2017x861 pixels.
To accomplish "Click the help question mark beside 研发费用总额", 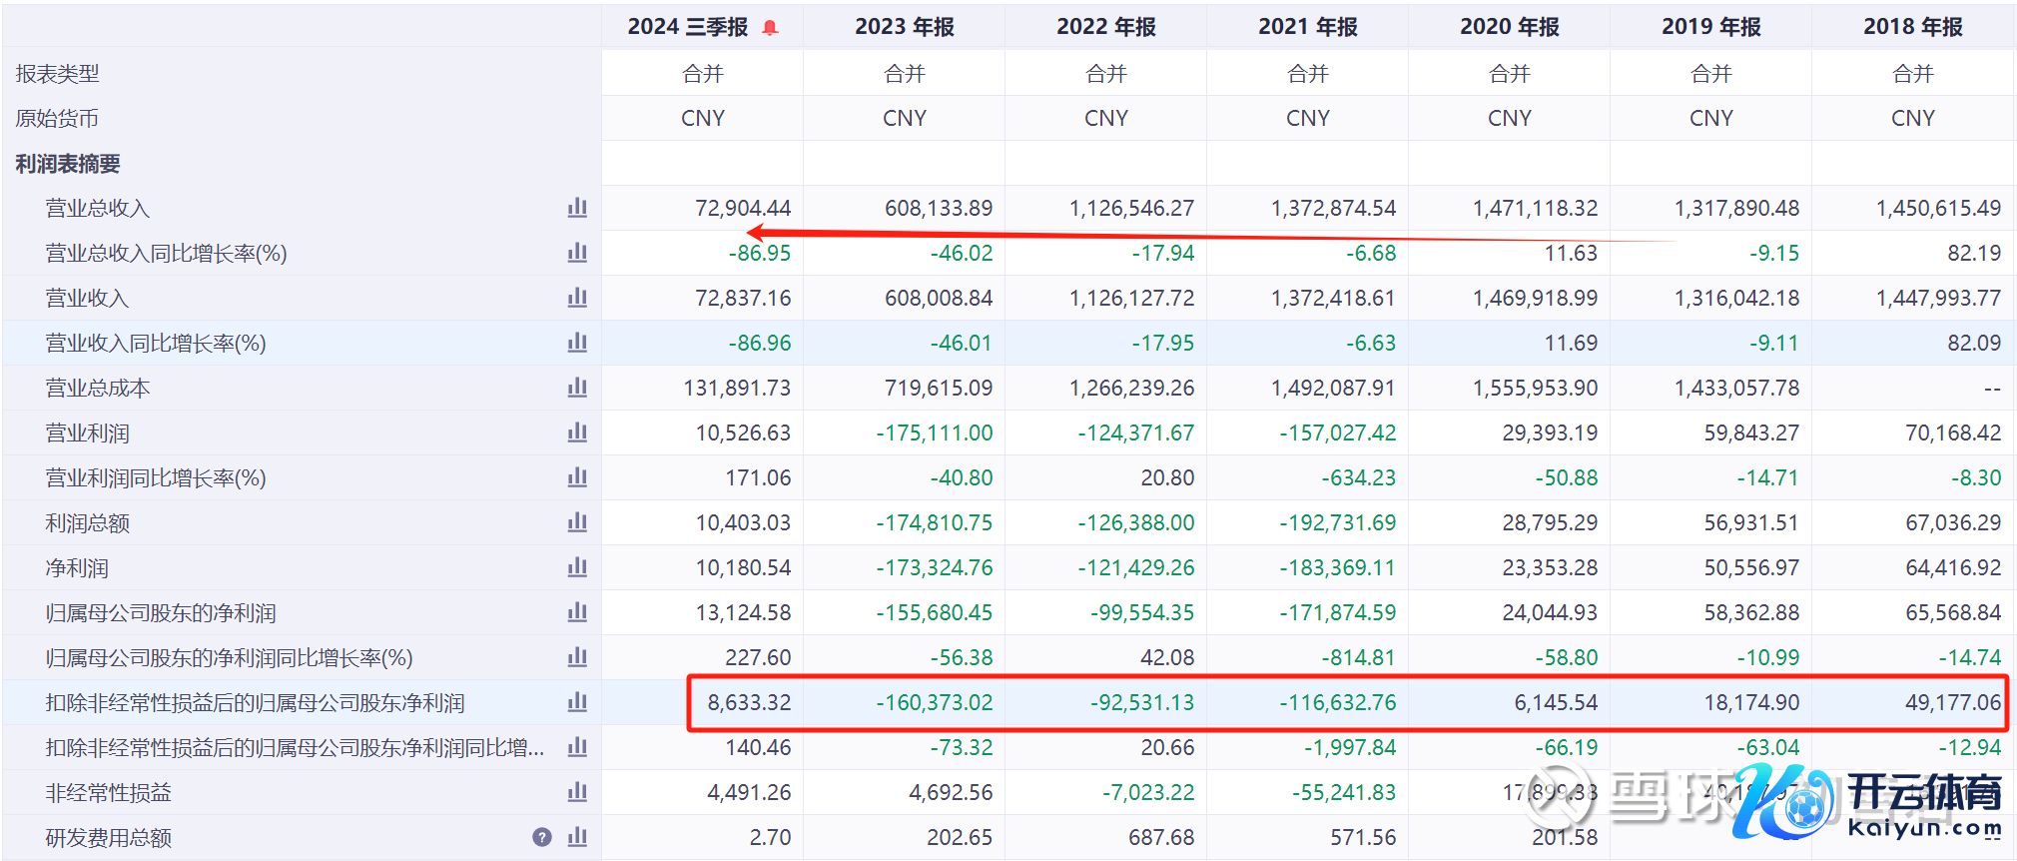I will coord(542,837).
